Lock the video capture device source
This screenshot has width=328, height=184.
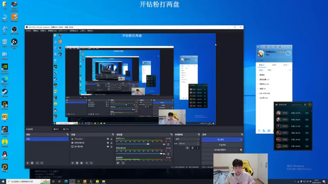click(x=112, y=143)
